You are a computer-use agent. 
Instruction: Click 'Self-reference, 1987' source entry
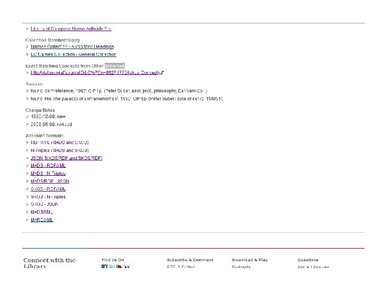point(119,91)
